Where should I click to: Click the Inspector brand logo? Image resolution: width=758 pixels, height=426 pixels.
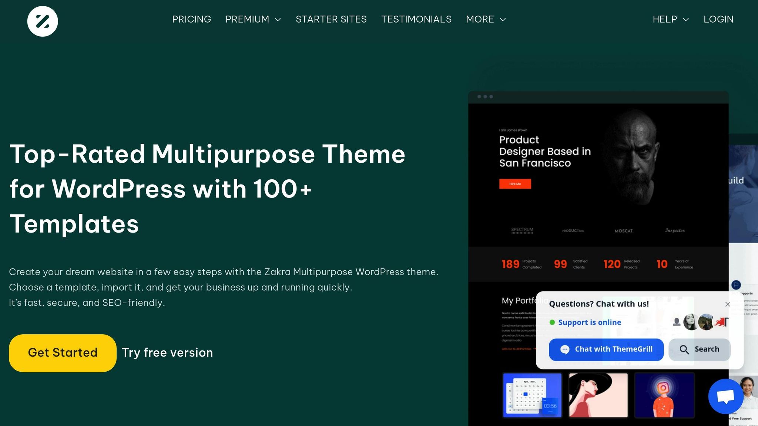(675, 230)
